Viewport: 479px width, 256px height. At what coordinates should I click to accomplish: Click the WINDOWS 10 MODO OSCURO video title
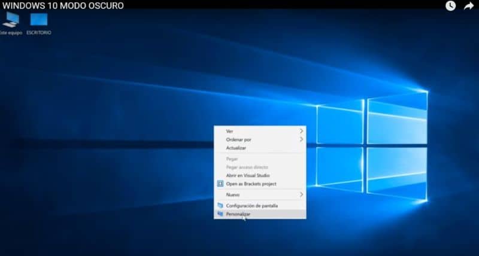[x=63, y=5]
